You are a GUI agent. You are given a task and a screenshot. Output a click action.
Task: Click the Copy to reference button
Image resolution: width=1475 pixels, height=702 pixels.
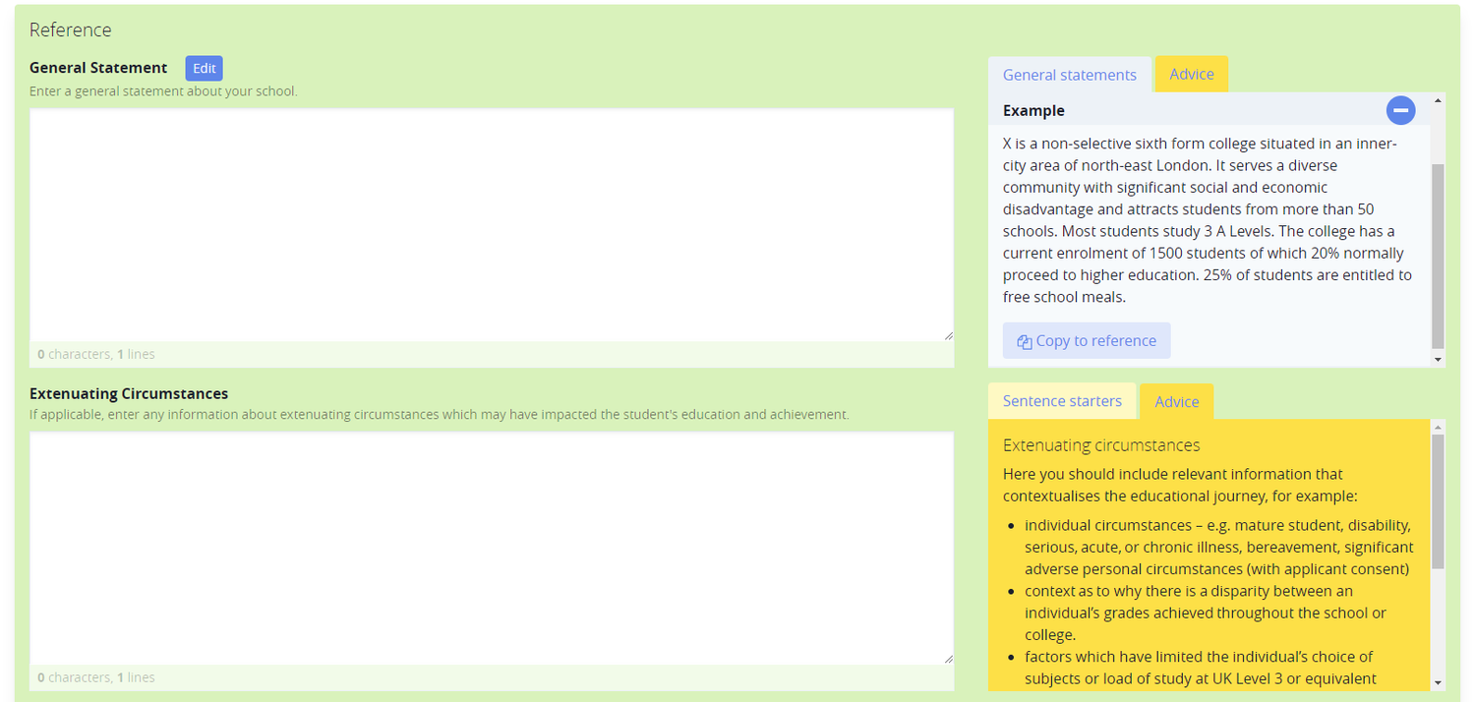(x=1087, y=340)
